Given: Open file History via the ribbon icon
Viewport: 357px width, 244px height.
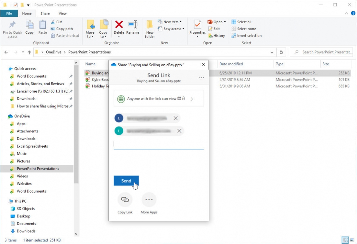Looking at the screenshot, I should pos(217,36).
